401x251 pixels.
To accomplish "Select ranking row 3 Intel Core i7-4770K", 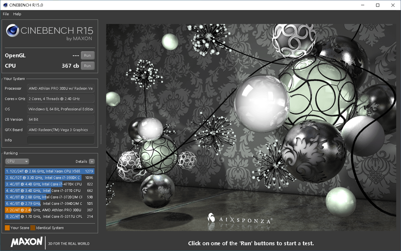I will click(x=49, y=184).
